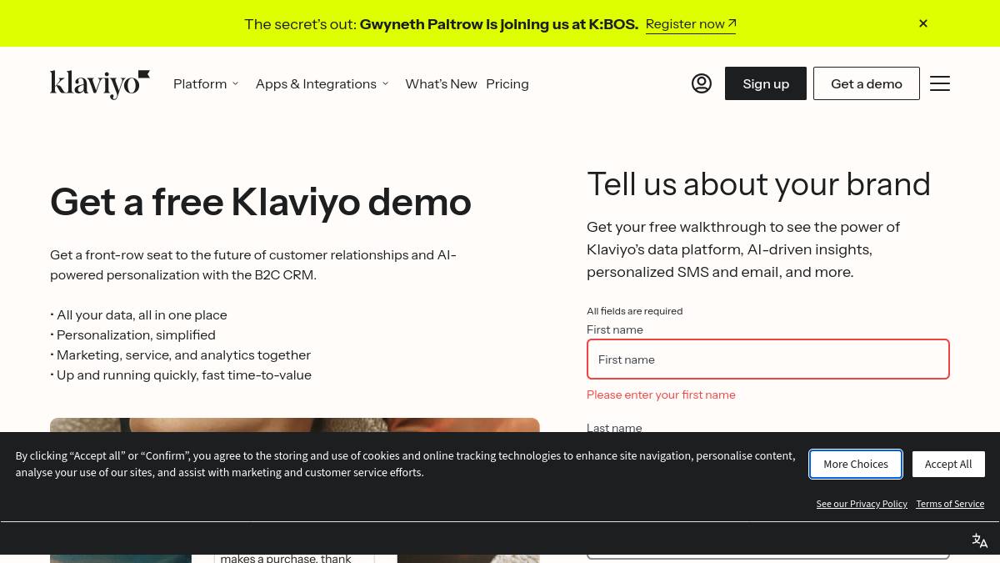Viewport: 1000px width, 563px height.
Task: Click the "Please enter your first name" error
Action: tap(661, 395)
